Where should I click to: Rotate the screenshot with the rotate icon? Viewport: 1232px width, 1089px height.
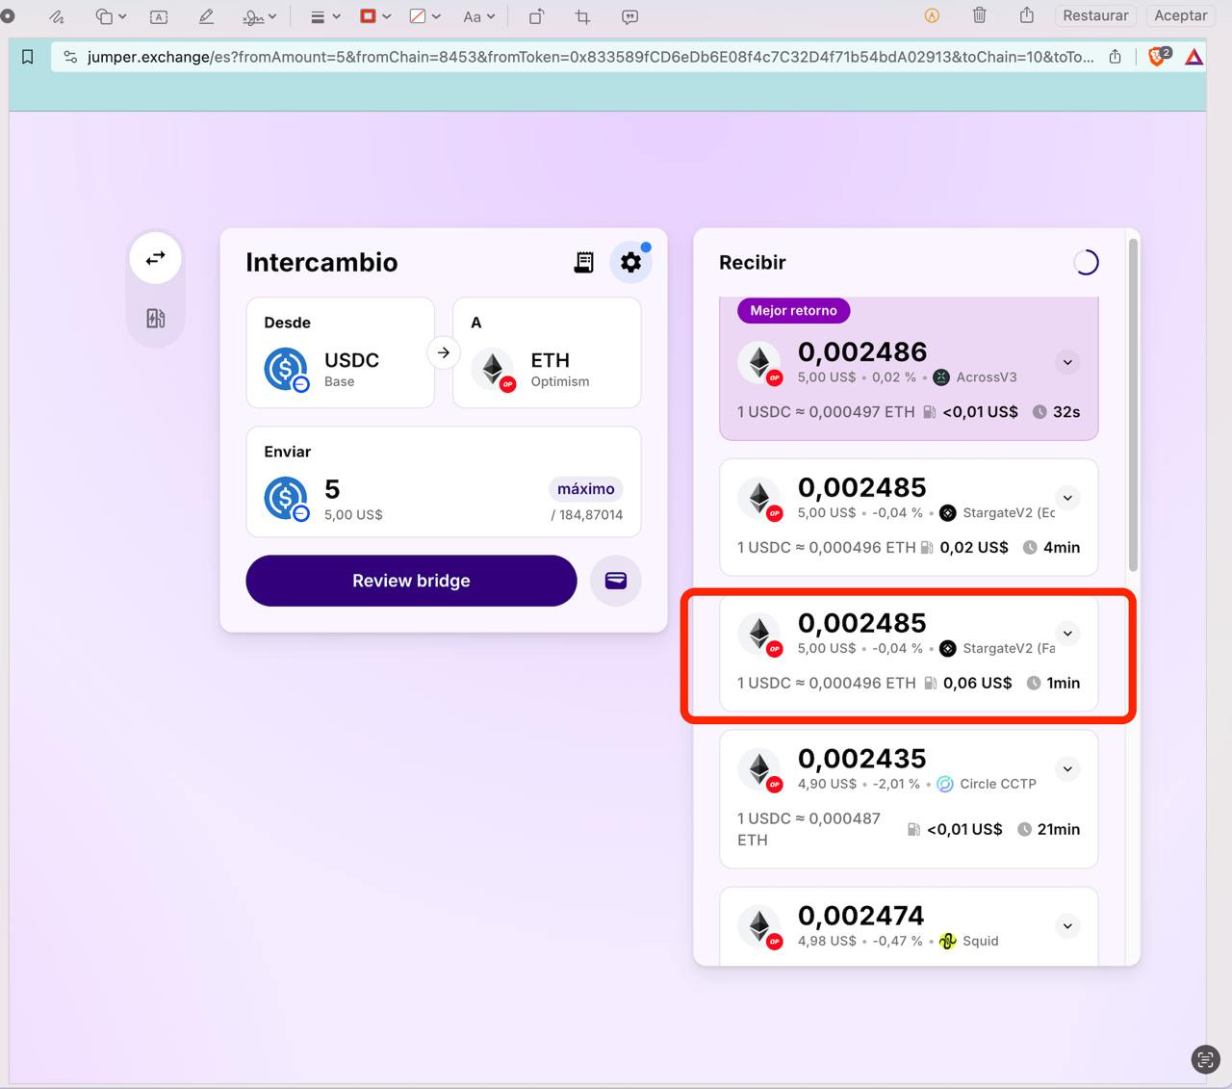536,16
